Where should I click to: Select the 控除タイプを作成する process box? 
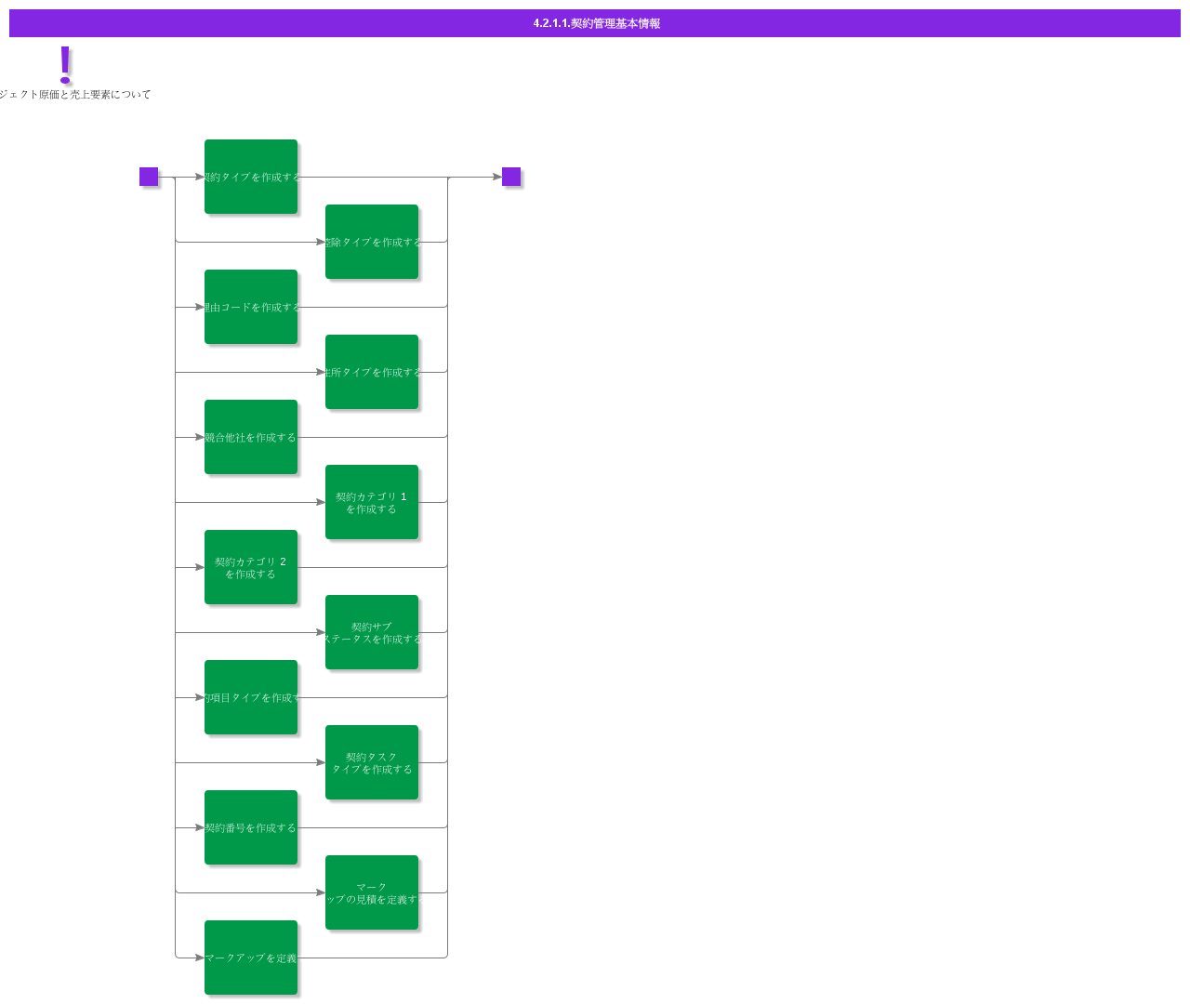(x=372, y=242)
